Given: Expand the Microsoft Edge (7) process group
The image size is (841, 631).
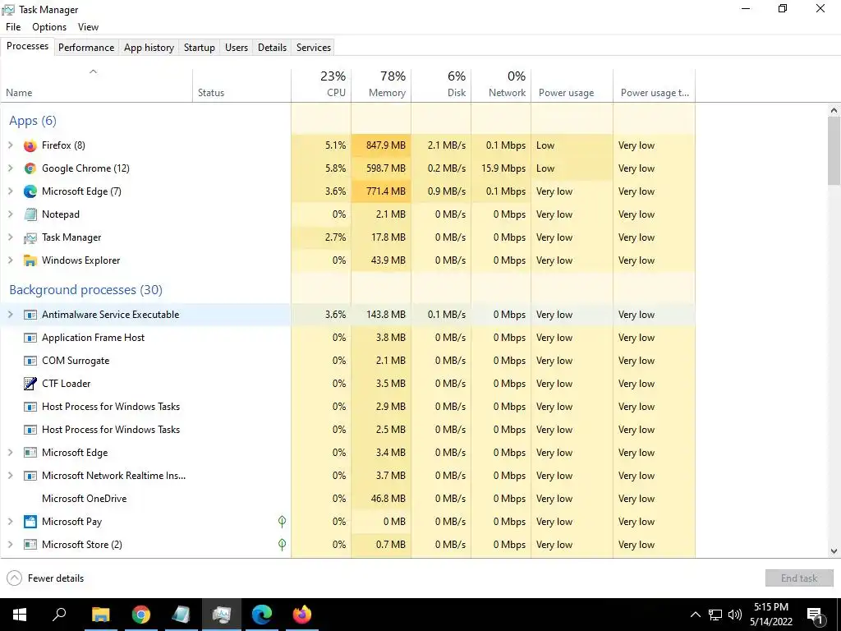Looking at the screenshot, I should 10,191.
